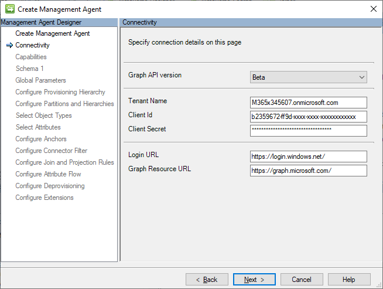Viewport: 383px width, 289px height.
Task: Cancel the management agent wizard
Action: pyautogui.click(x=302, y=280)
